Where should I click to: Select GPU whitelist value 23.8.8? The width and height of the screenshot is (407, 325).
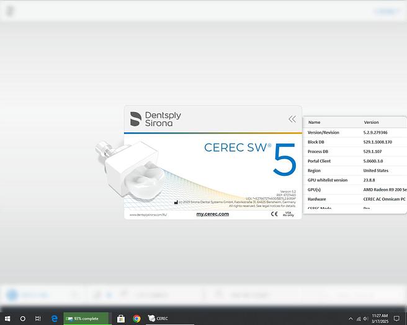point(369,180)
